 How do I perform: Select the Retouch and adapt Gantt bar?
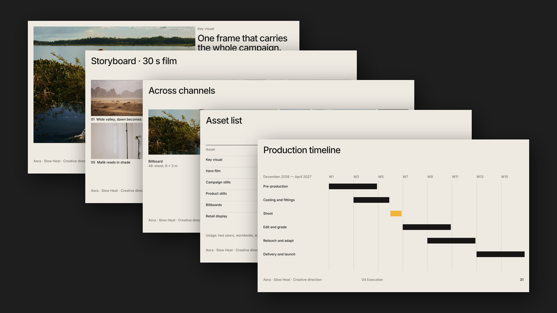[x=451, y=241]
